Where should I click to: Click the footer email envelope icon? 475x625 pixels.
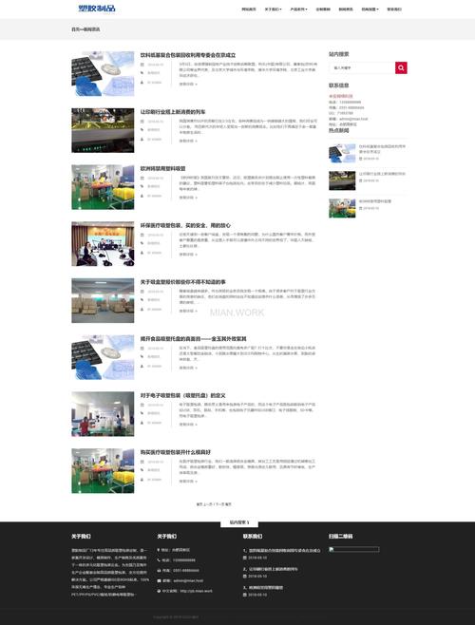pyautogui.click(x=159, y=580)
